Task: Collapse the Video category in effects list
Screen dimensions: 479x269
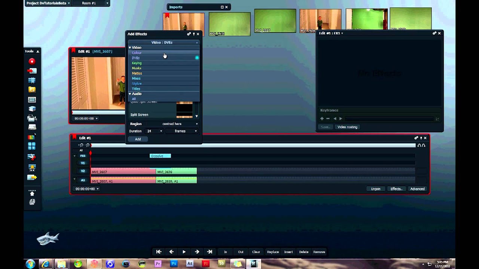Action: (x=130, y=47)
